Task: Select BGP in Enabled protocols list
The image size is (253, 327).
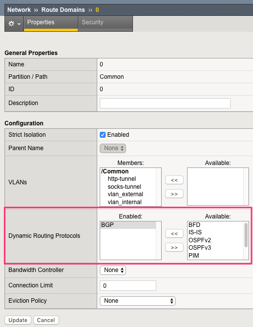Action: click(x=128, y=225)
